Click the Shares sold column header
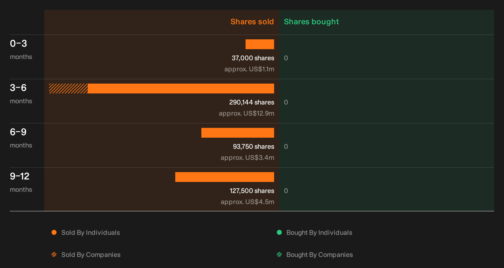The width and height of the screenshot is (504, 268). [x=252, y=22]
